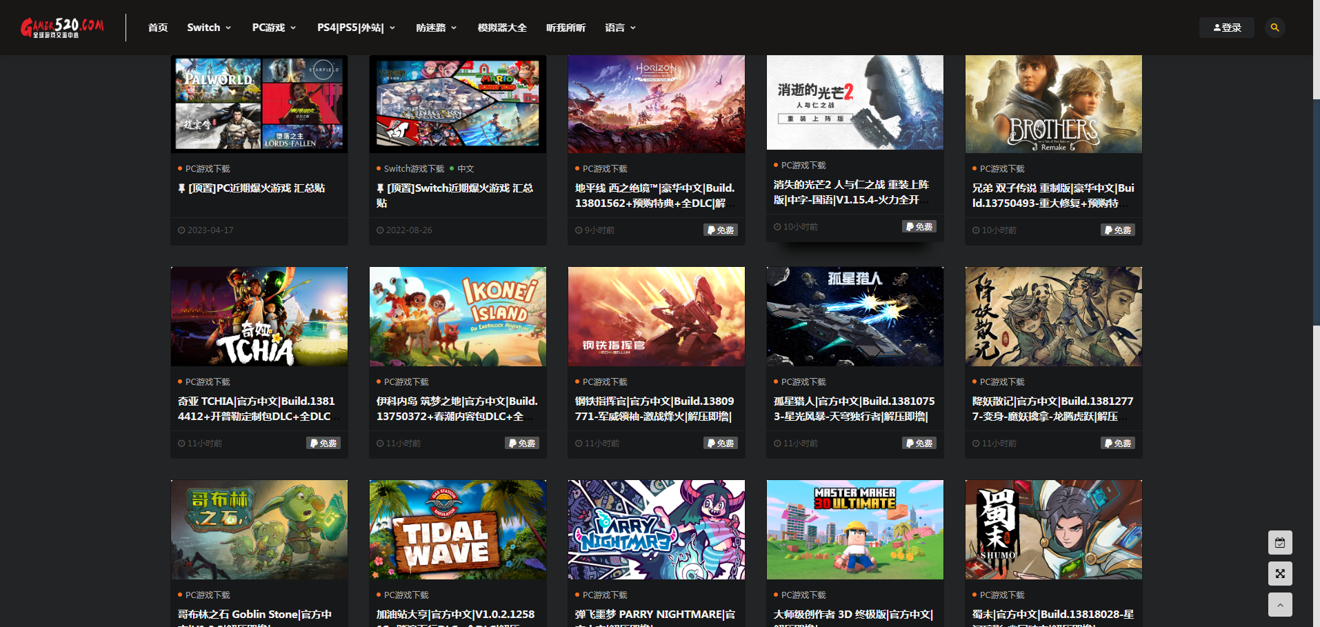Image resolution: width=1320 pixels, height=627 pixels.
Task: Click 9小时前 timestamp on Horizon card
Action: pos(599,230)
